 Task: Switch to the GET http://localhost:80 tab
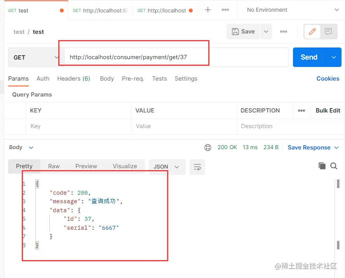coord(101,11)
